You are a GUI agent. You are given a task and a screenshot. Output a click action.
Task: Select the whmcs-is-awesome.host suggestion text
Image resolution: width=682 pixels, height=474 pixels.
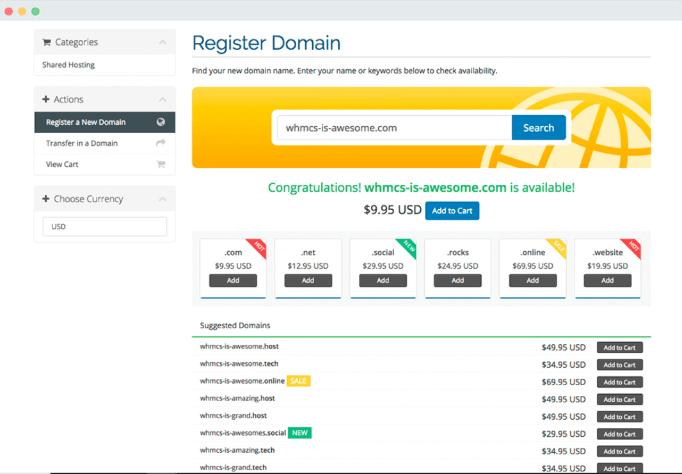pyautogui.click(x=239, y=347)
